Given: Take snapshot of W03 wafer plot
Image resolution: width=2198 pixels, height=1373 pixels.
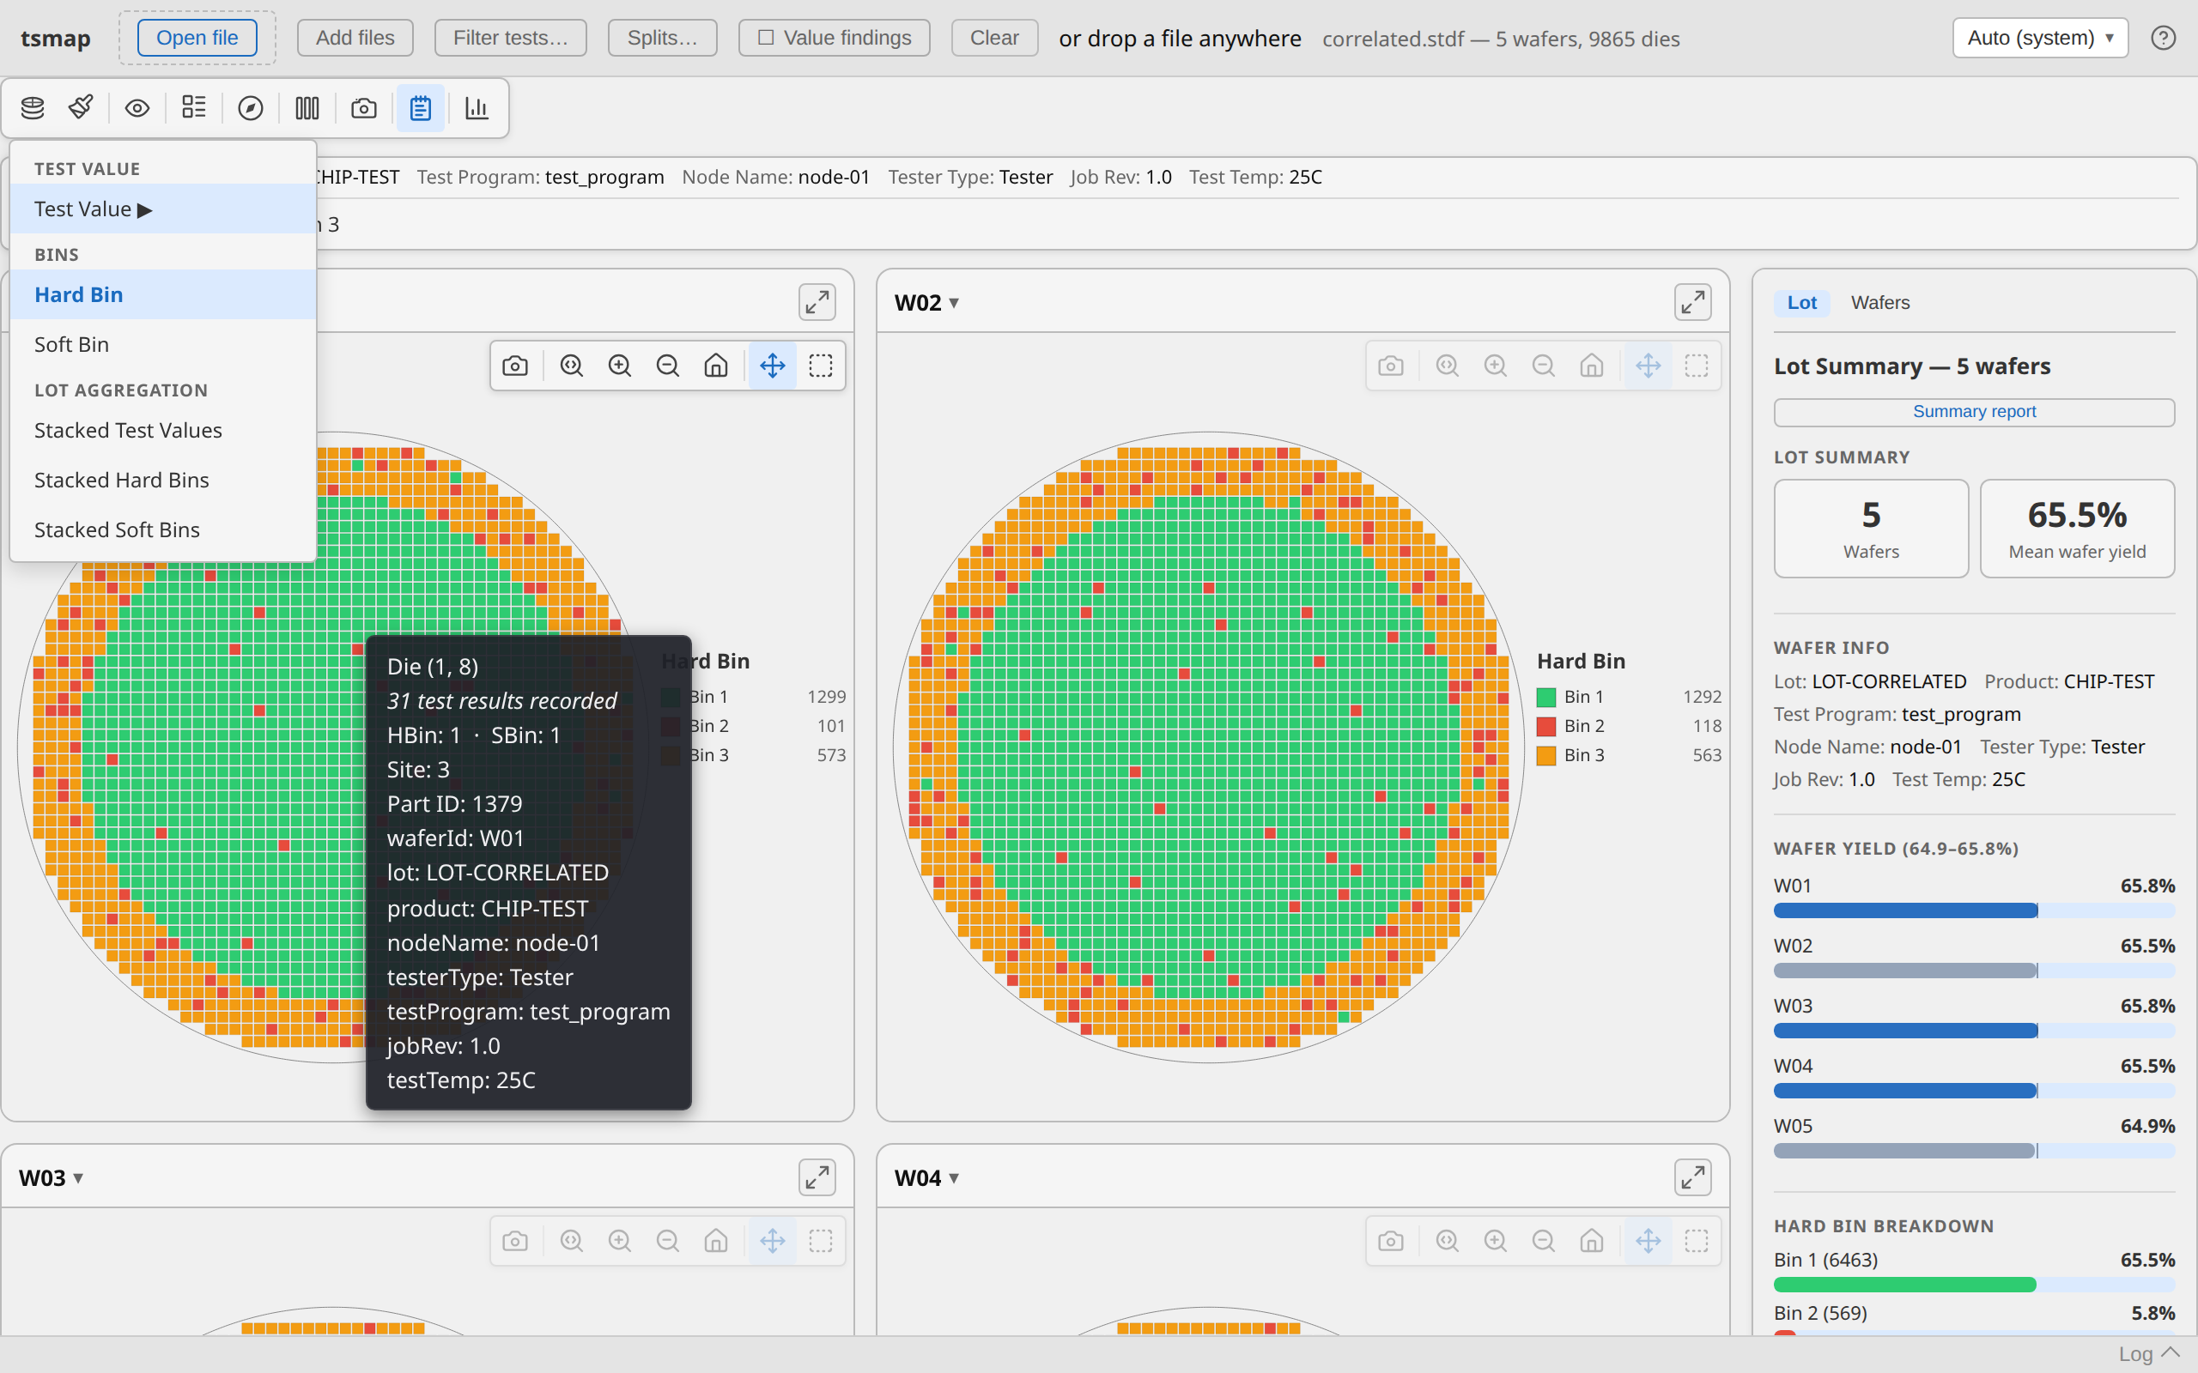Looking at the screenshot, I should [515, 1242].
